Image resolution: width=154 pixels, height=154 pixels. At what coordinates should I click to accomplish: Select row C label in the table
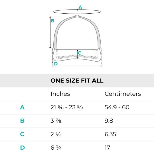tap(22, 134)
